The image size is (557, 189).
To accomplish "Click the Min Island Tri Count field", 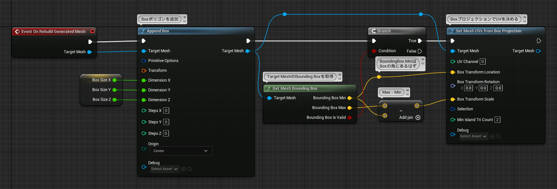I will [x=497, y=120].
